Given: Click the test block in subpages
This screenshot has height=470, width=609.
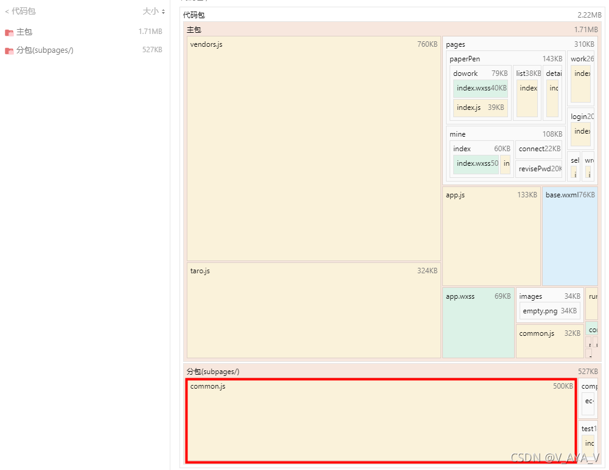Looking at the screenshot, I should click(587, 441).
